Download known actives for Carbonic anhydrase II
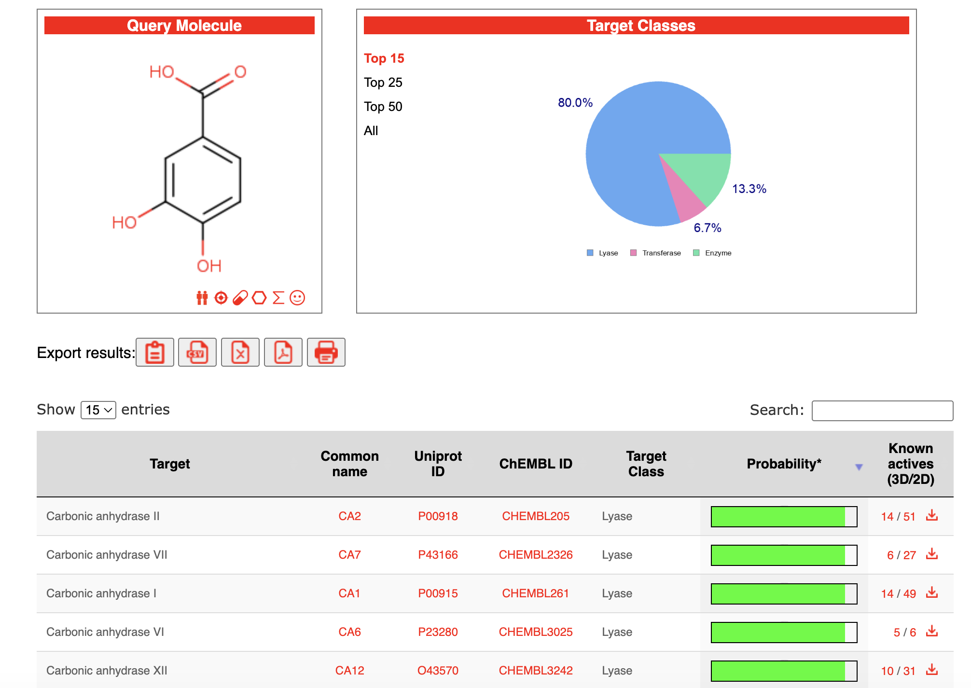 [932, 516]
